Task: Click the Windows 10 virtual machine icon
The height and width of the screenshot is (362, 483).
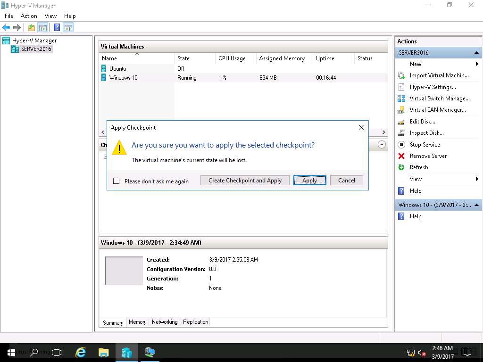Action: [x=104, y=78]
